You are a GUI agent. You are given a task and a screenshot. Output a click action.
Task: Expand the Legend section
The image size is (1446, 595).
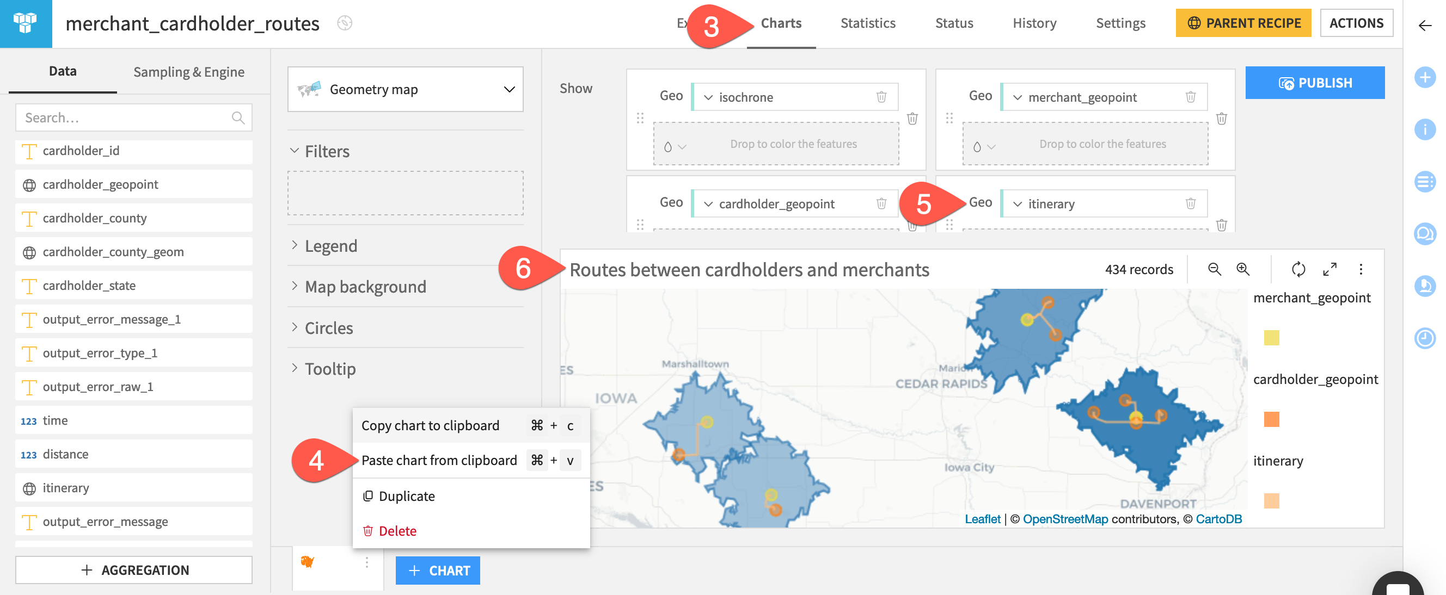pos(331,246)
